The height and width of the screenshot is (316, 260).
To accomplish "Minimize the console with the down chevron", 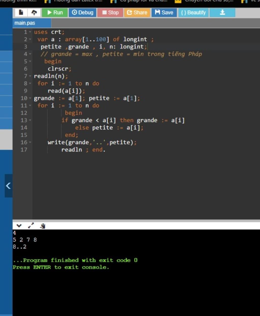I will pos(19,226).
